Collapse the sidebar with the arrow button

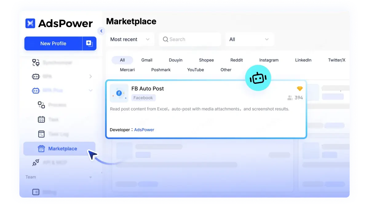pyautogui.click(x=101, y=31)
